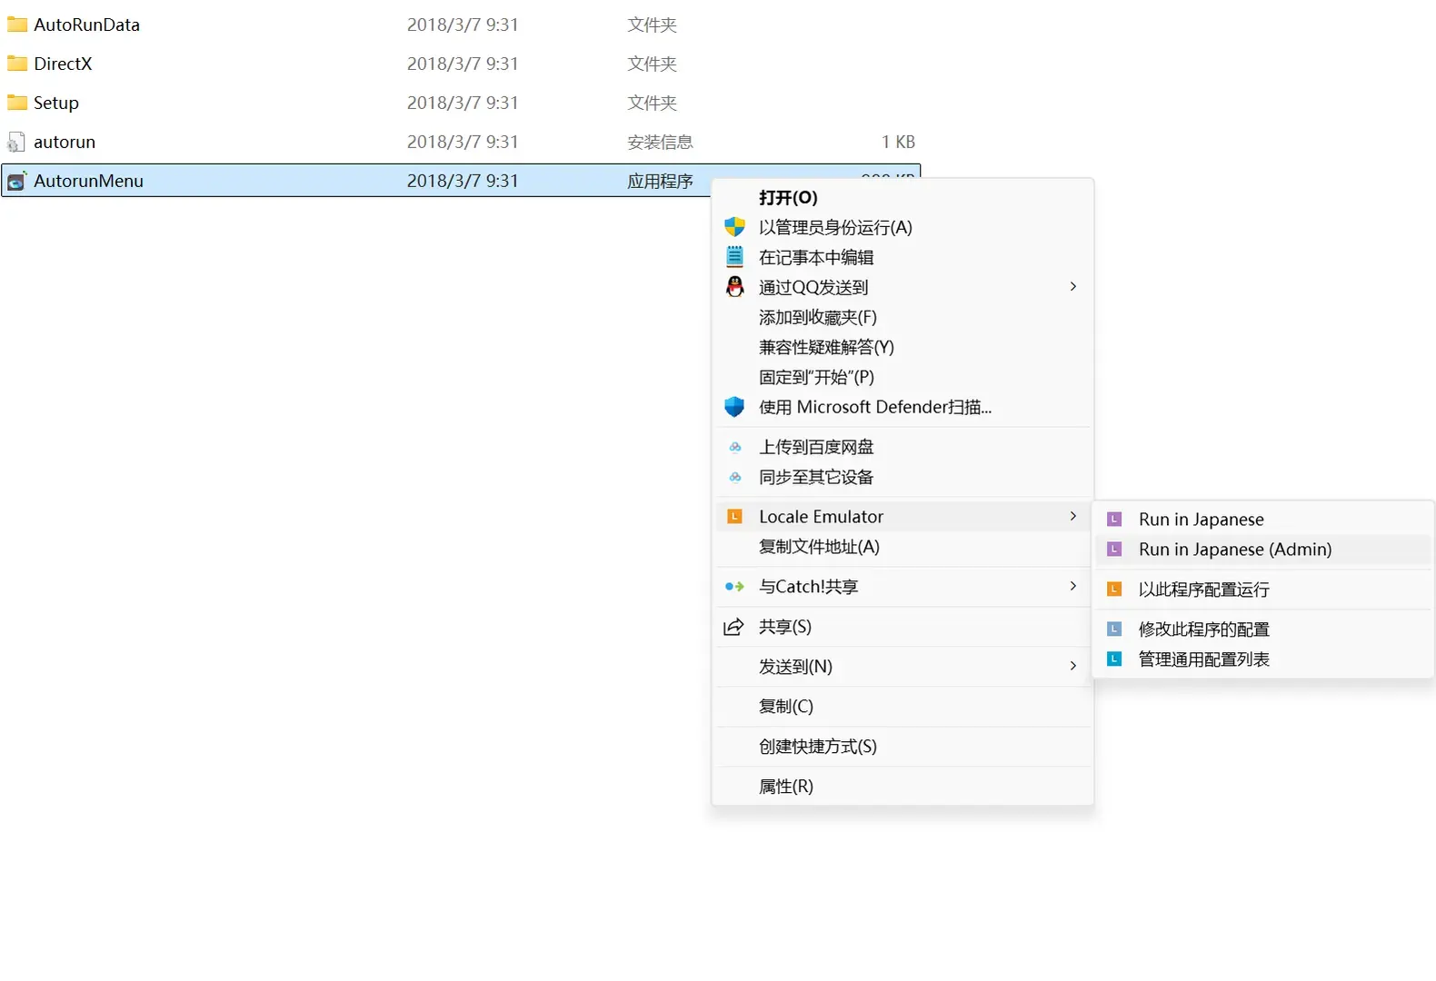1436x981 pixels.
Task: Select 复制文件地址(A)
Action: (902, 547)
